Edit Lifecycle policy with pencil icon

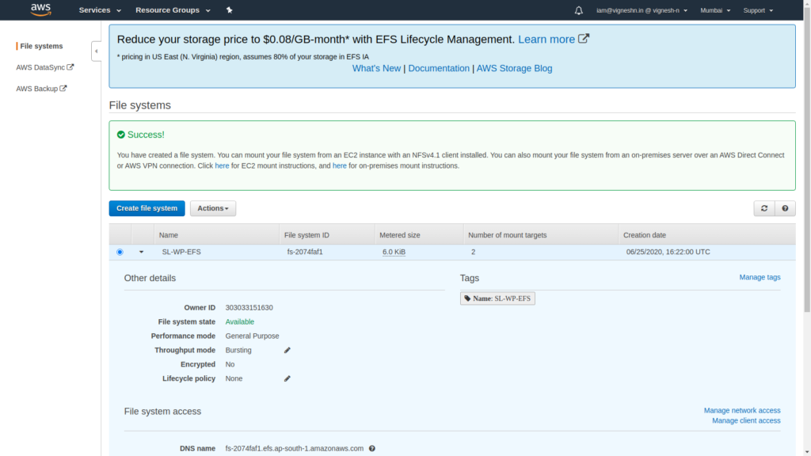tap(287, 379)
